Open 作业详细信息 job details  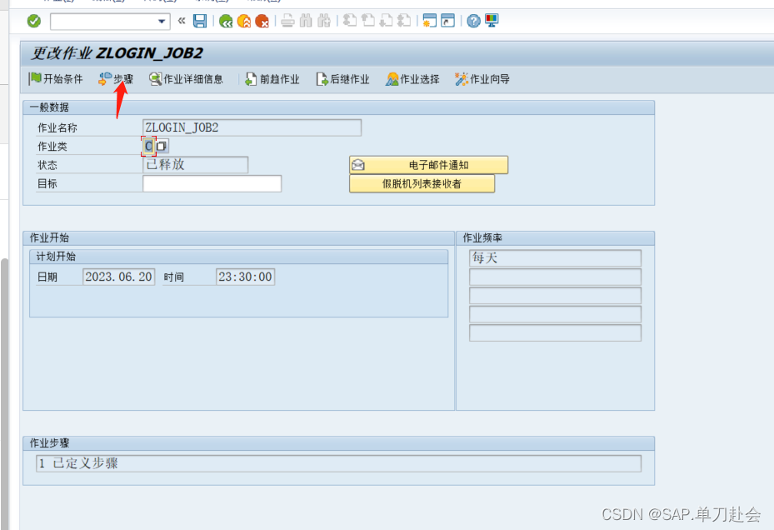pos(187,79)
